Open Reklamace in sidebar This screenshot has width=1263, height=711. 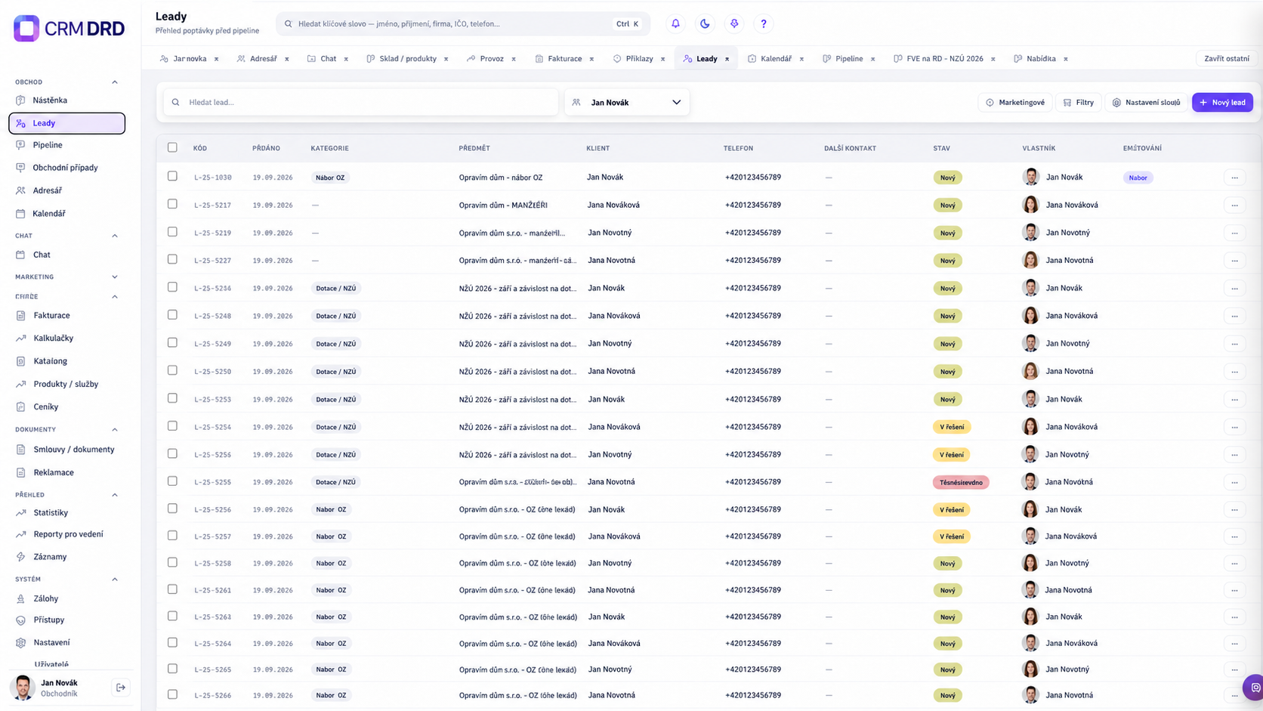[54, 472]
